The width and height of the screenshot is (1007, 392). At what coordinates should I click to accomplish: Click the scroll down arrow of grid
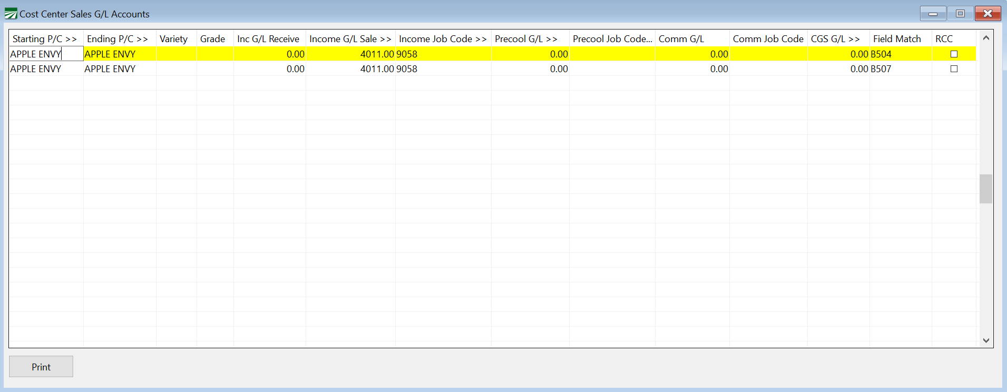click(x=986, y=340)
